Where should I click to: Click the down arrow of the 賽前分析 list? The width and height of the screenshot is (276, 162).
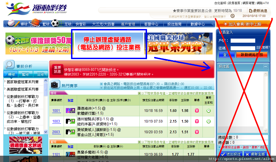pos(46,132)
